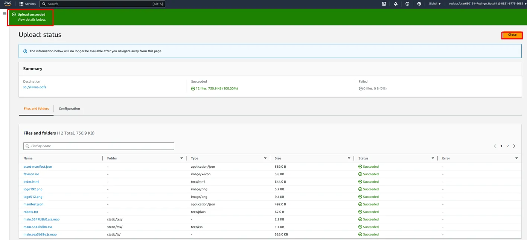
Task: Open the s3://livros-pdfs destination link
Action: [x=35, y=87]
